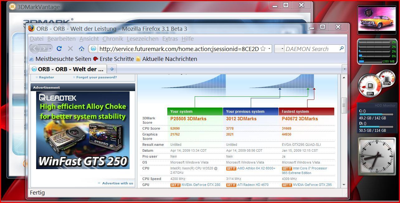
Task: Click the D: drive usage bar in HDD Monitor
Action: click(x=376, y=127)
